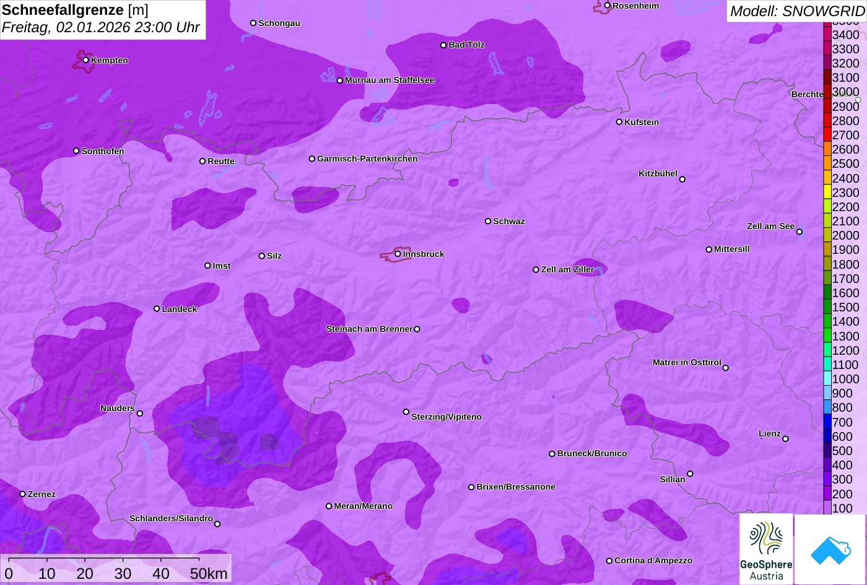The image size is (867, 585).
Task: Select the Lienz label
Action: tap(770, 433)
